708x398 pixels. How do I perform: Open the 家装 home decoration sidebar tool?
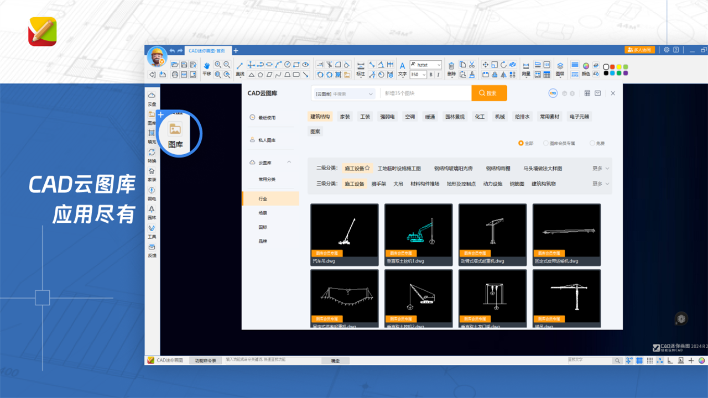pyautogui.click(x=152, y=174)
